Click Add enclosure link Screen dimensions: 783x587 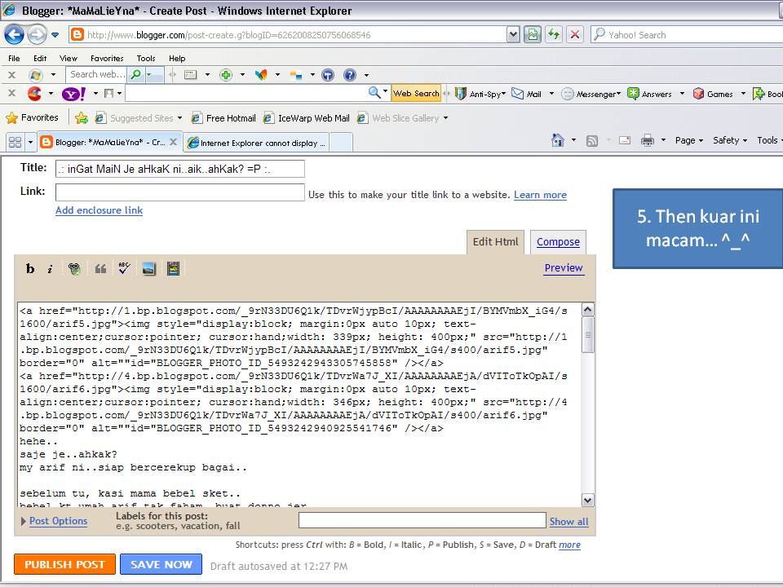(x=99, y=210)
